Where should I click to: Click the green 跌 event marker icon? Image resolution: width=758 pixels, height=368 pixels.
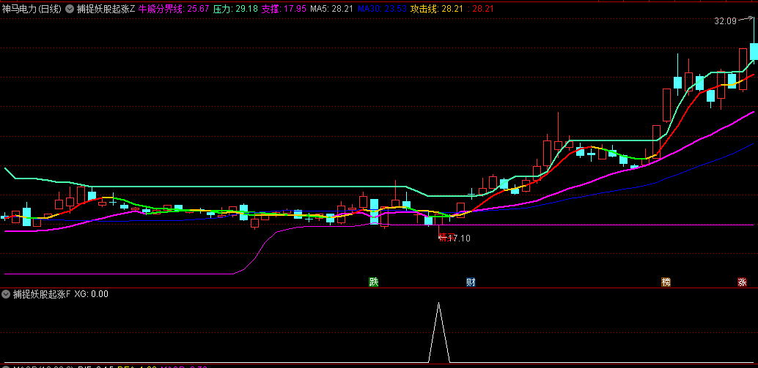[x=374, y=282]
